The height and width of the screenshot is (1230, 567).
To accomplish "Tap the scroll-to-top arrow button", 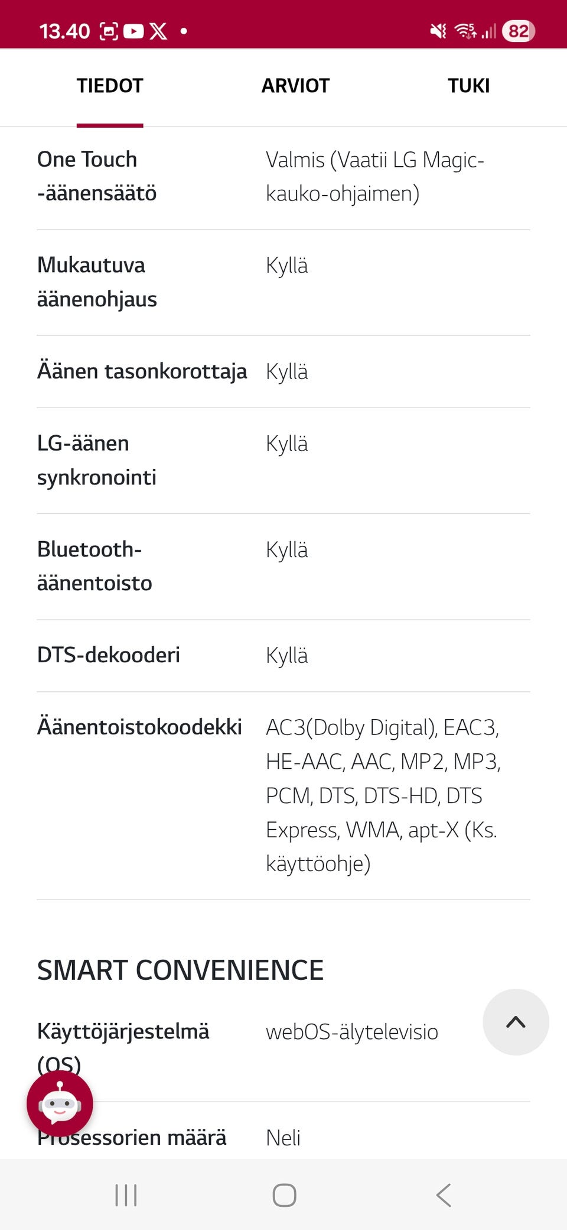I will click(x=516, y=1022).
